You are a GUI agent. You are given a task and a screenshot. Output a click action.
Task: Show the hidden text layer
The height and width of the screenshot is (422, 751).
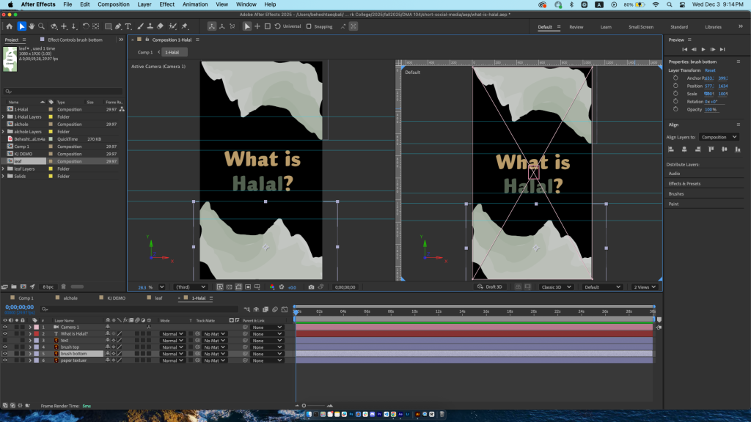tap(5, 340)
